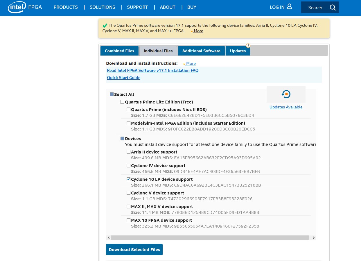
Task: Click the FPGA text beside Intel logo
Action: tap(35, 7)
